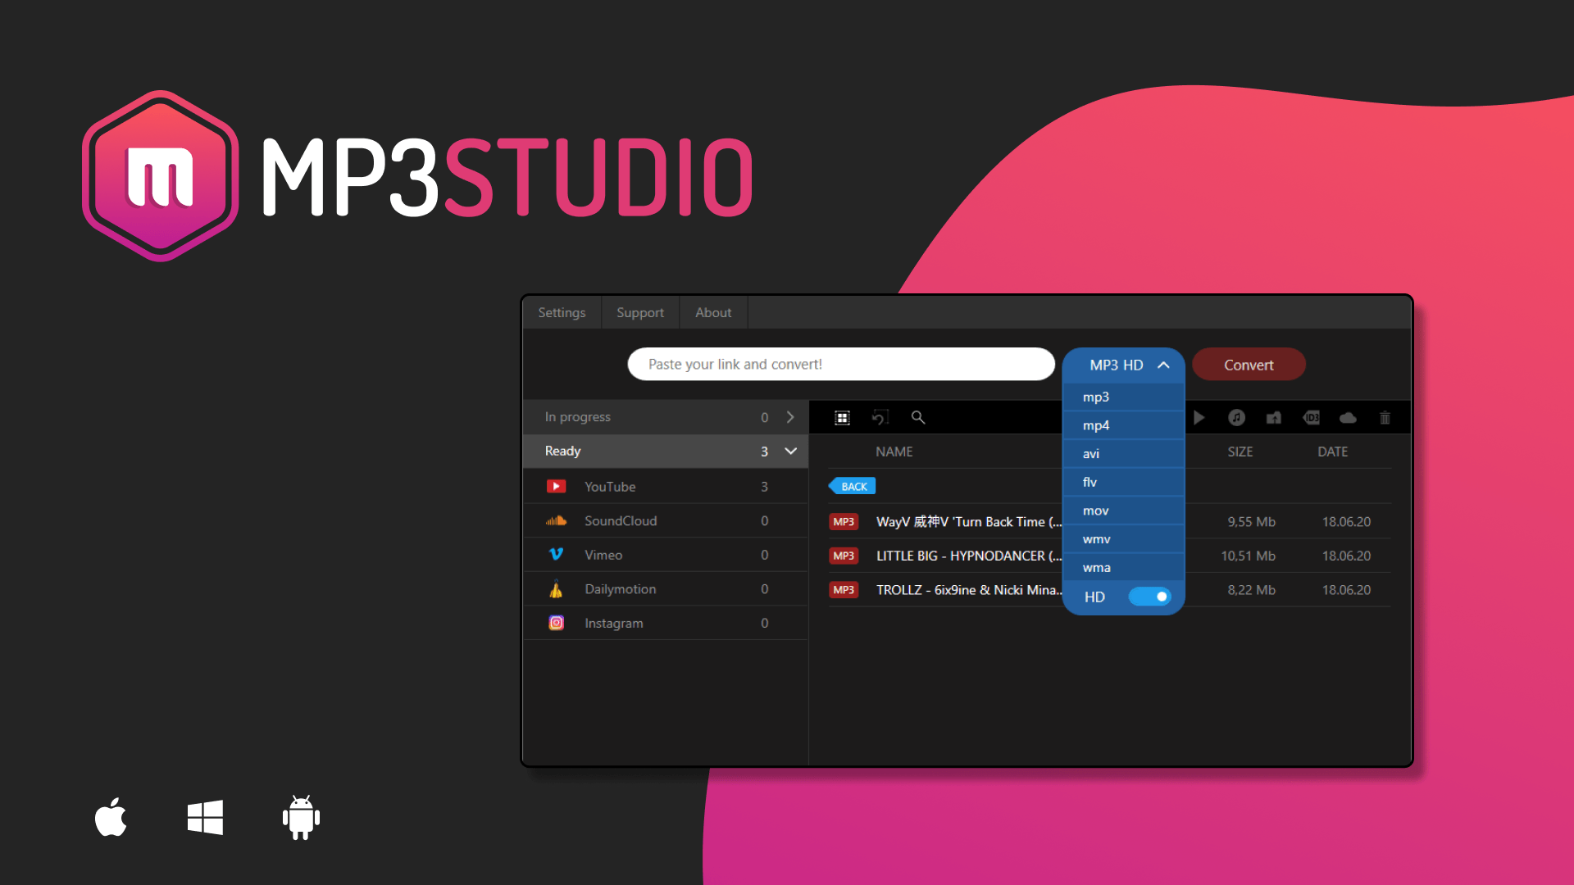Select the Dailymotion label in sidebar

pyautogui.click(x=621, y=589)
